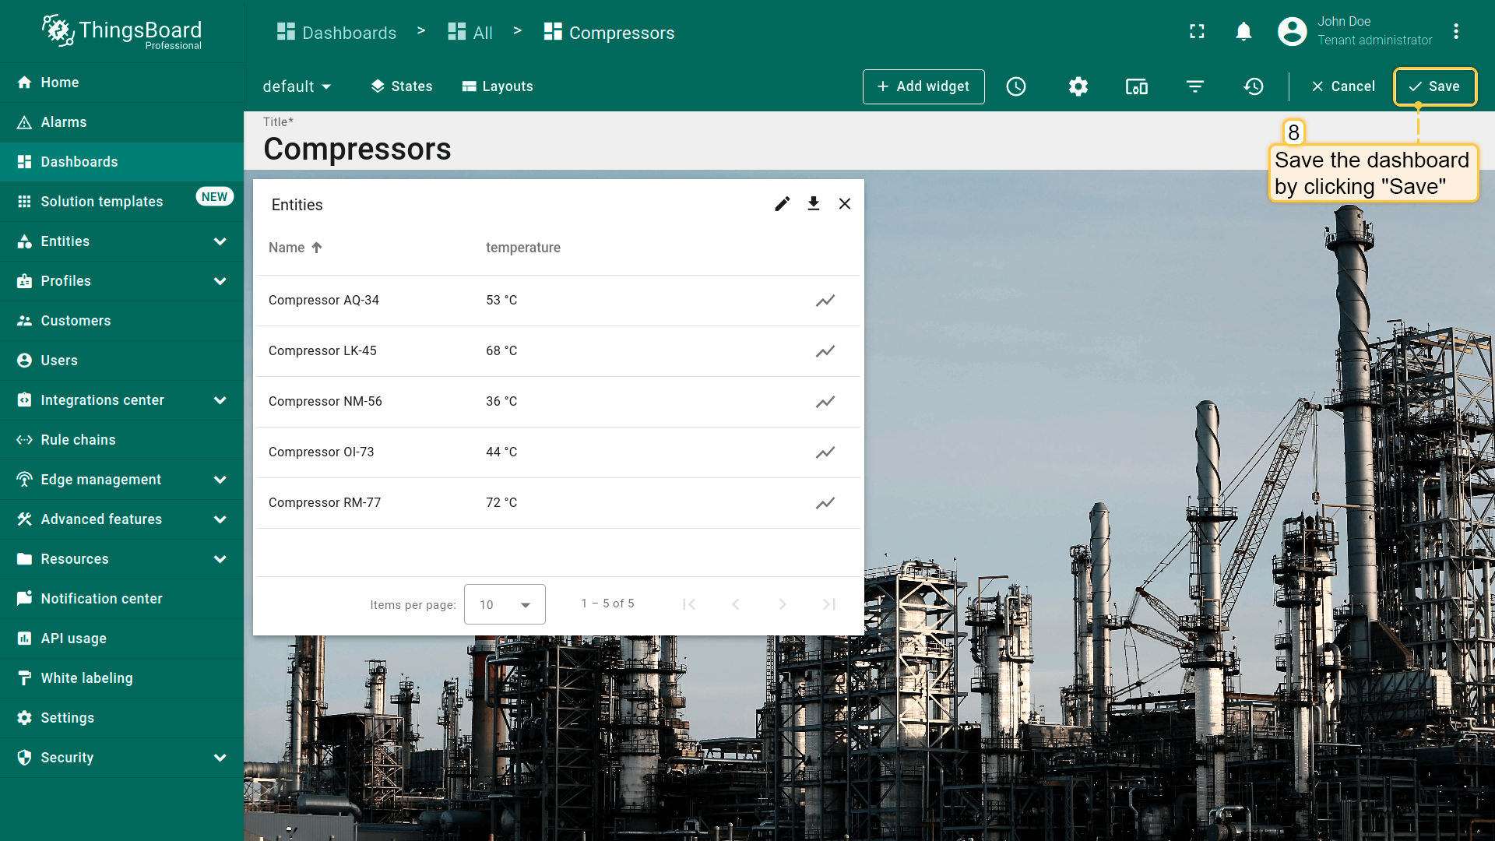Image resolution: width=1495 pixels, height=841 pixels.
Task: Click the notifications bell icon
Action: click(1243, 31)
